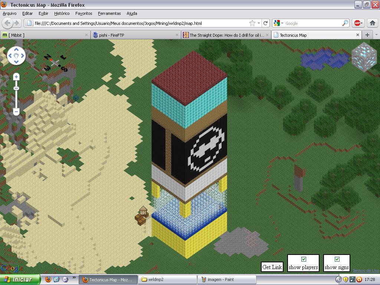Bookmark this page with the star
This screenshot has width=380, height=285.
(252, 23)
